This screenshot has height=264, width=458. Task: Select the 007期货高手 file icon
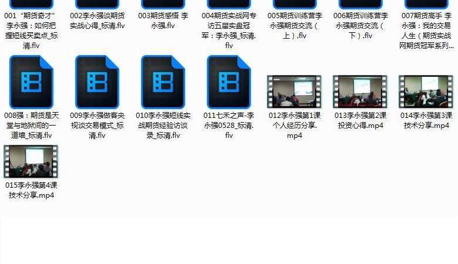coord(426,4)
